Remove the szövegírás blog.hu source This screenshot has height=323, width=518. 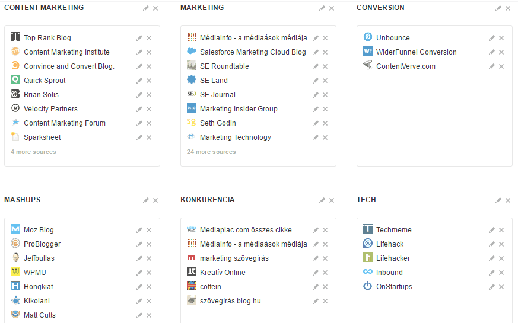click(325, 301)
